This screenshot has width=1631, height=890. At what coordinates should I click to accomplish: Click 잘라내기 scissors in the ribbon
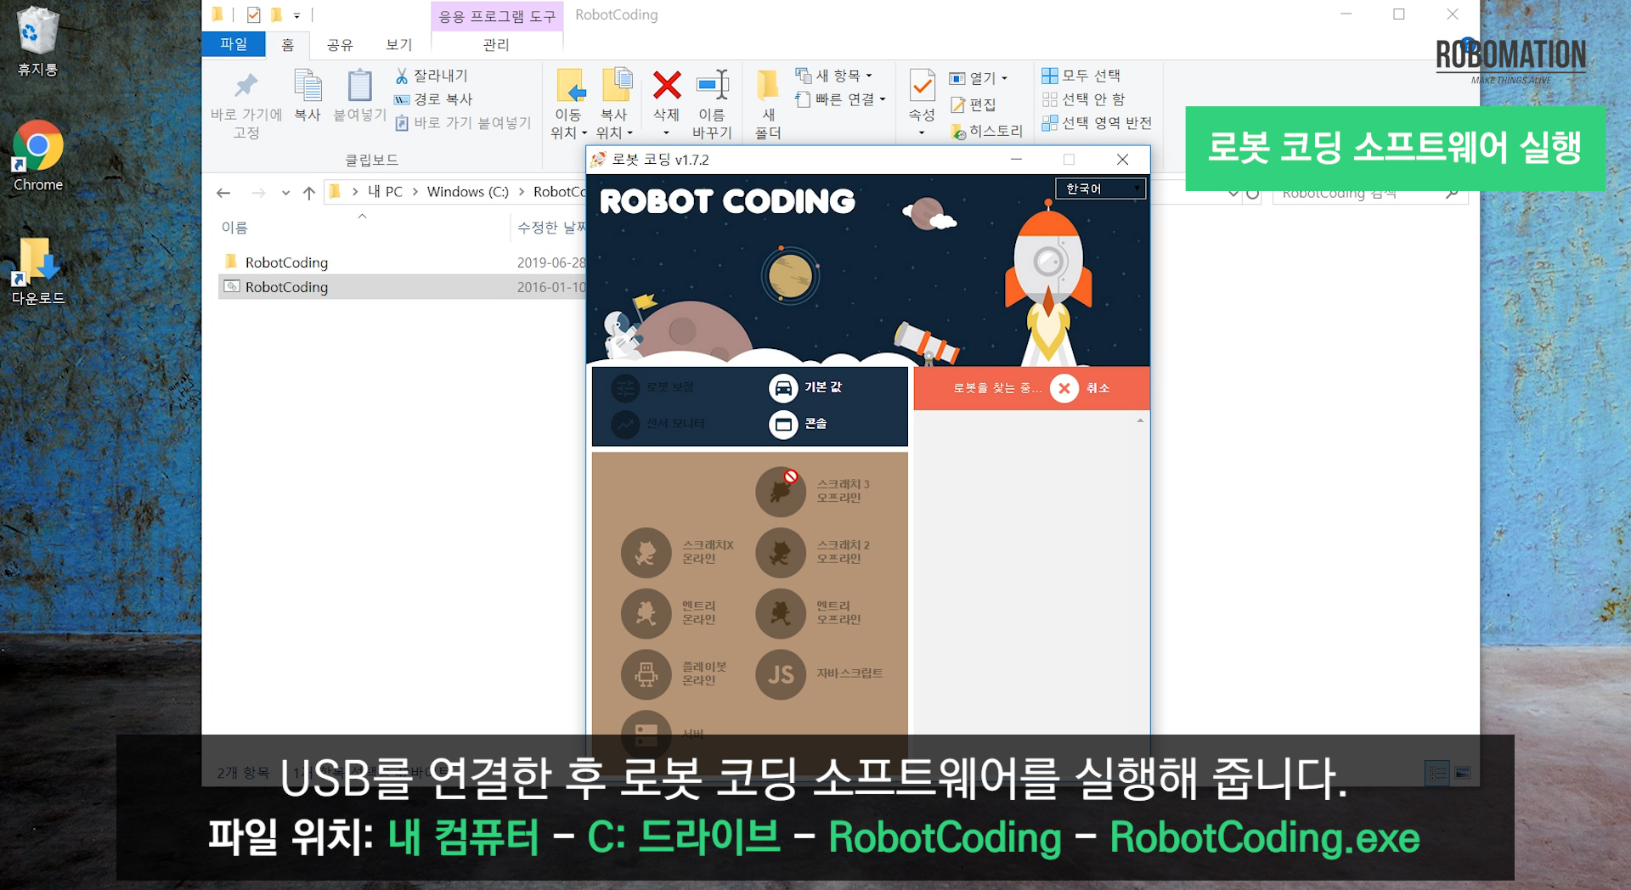(x=432, y=76)
